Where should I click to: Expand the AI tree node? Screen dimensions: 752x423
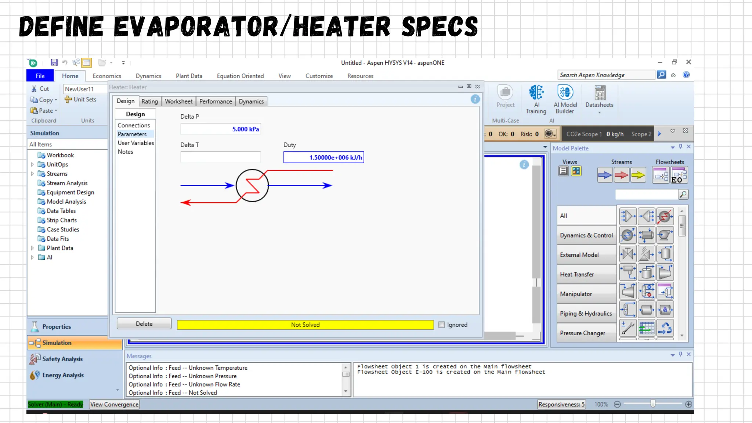32,257
